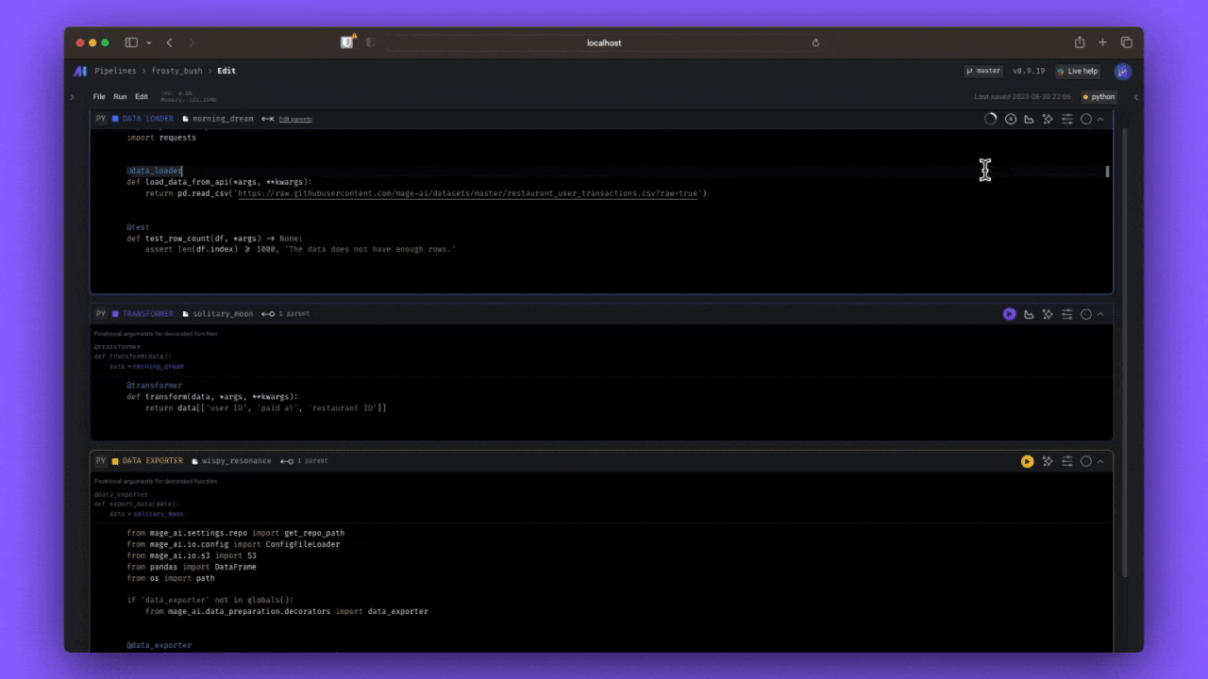Open AI actions for the transformer block
Viewport: 1208px width, 679px height.
(x=1048, y=313)
